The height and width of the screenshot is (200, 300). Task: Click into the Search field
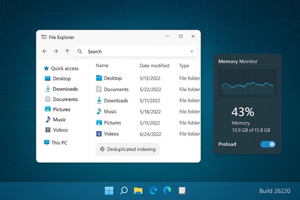pos(135,51)
